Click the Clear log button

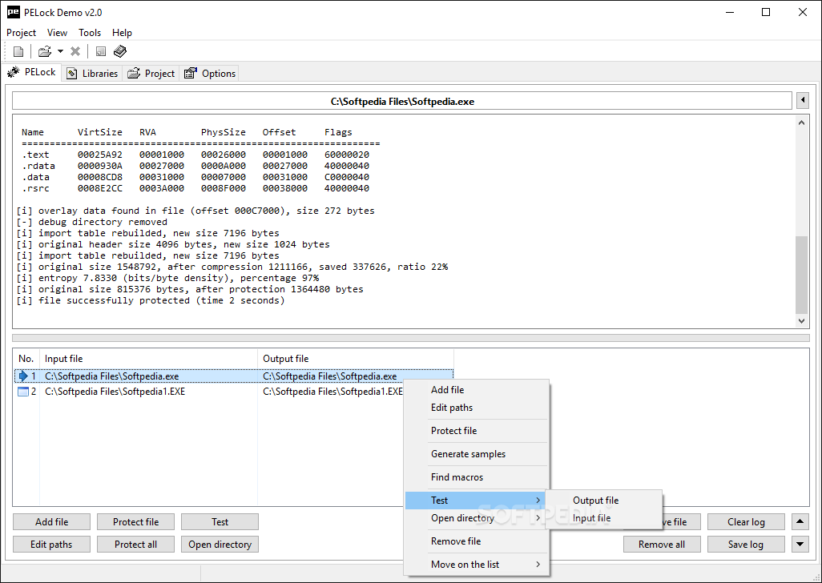click(746, 521)
